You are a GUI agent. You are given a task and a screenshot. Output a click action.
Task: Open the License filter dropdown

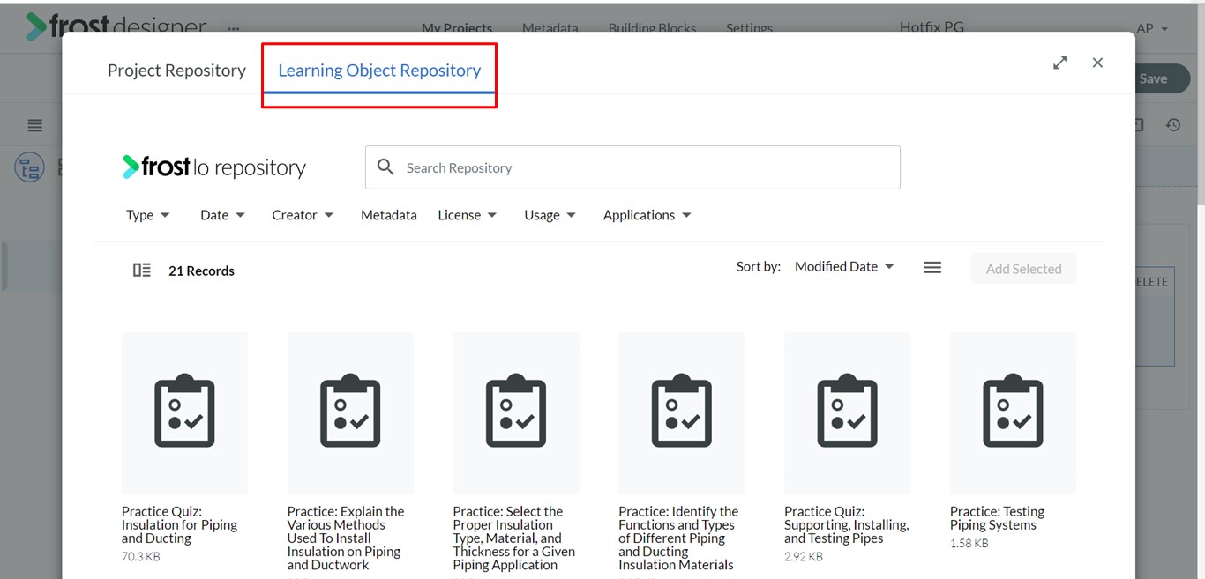click(467, 215)
